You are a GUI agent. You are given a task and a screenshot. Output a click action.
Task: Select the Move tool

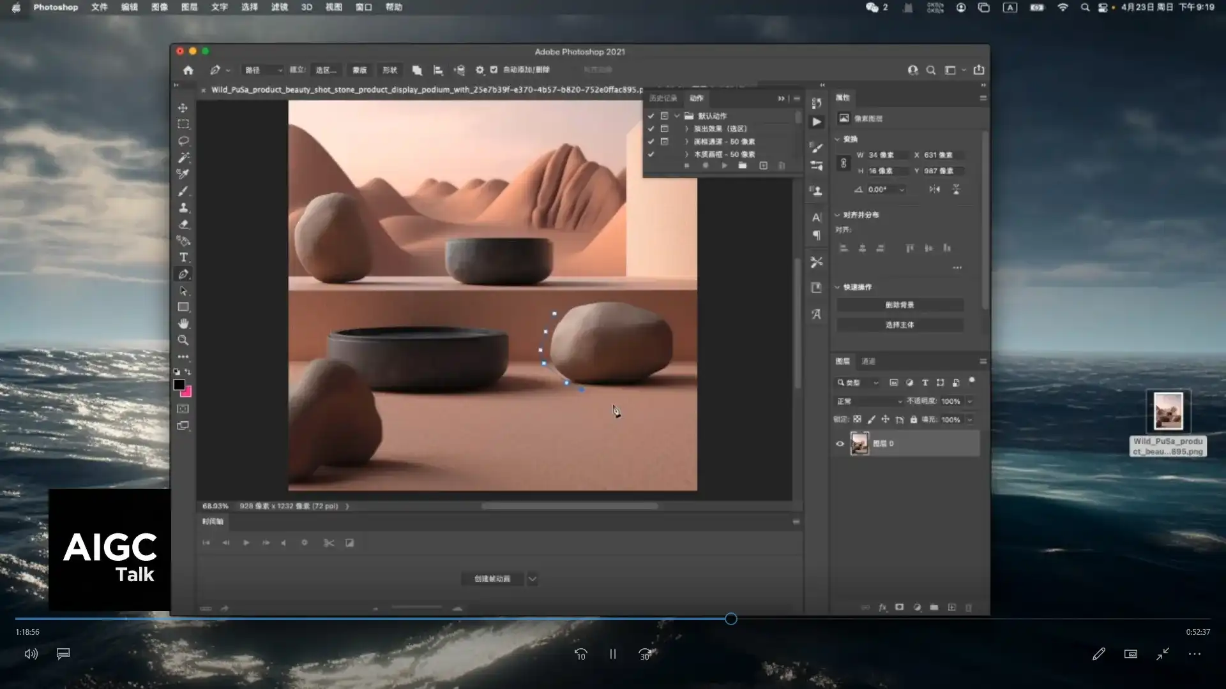point(183,108)
